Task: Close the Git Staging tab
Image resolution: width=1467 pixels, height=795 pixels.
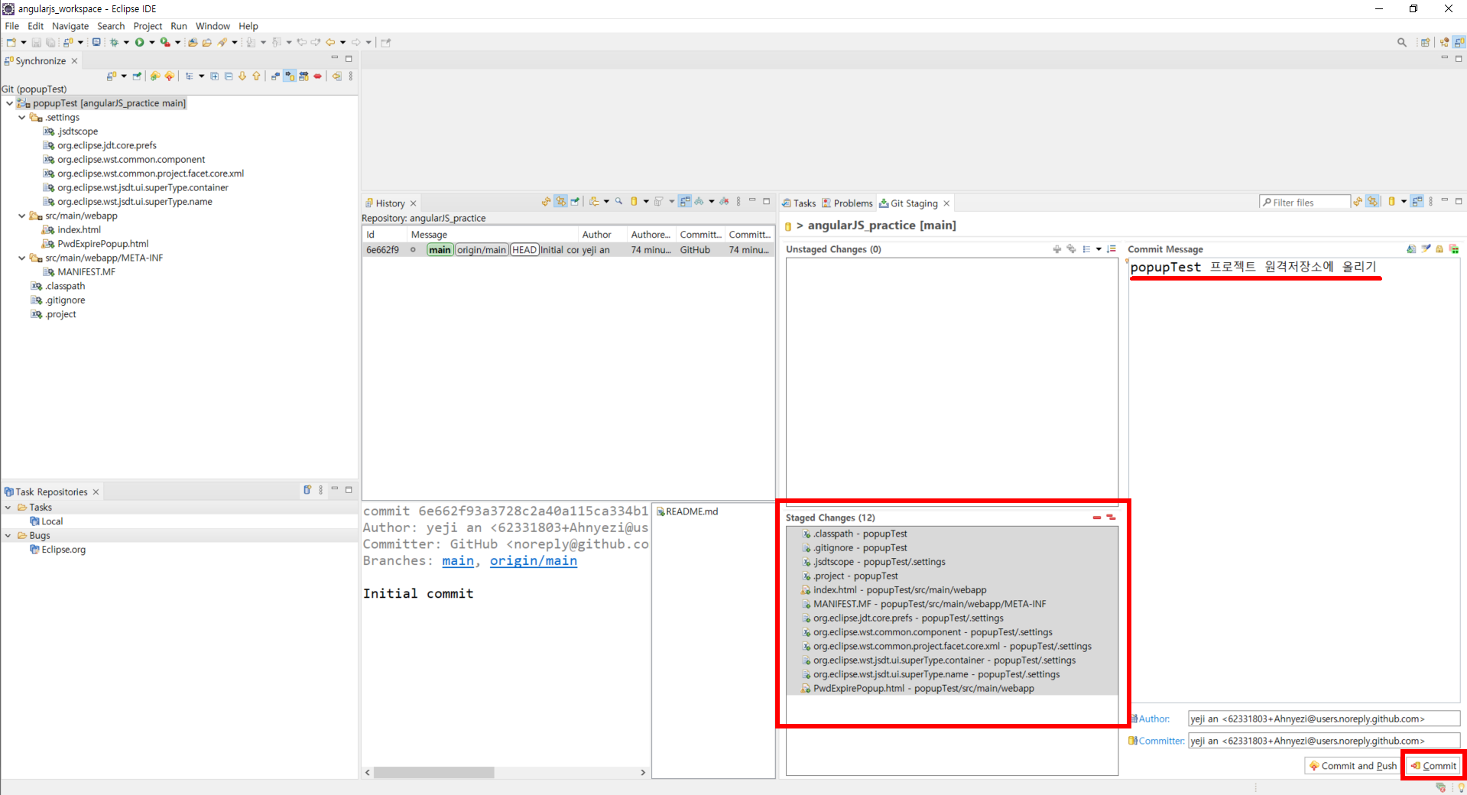Action: [946, 203]
